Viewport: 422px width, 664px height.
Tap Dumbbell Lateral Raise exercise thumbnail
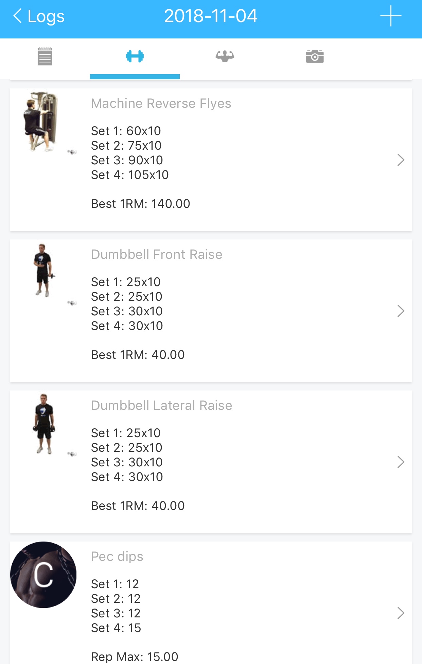coord(44,423)
